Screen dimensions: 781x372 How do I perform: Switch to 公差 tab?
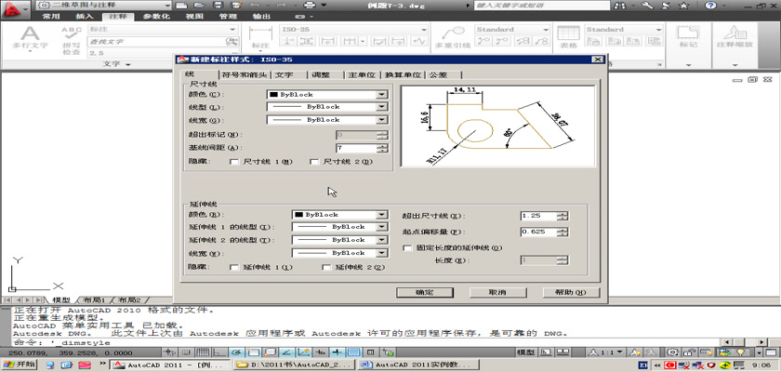[x=438, y=74]
